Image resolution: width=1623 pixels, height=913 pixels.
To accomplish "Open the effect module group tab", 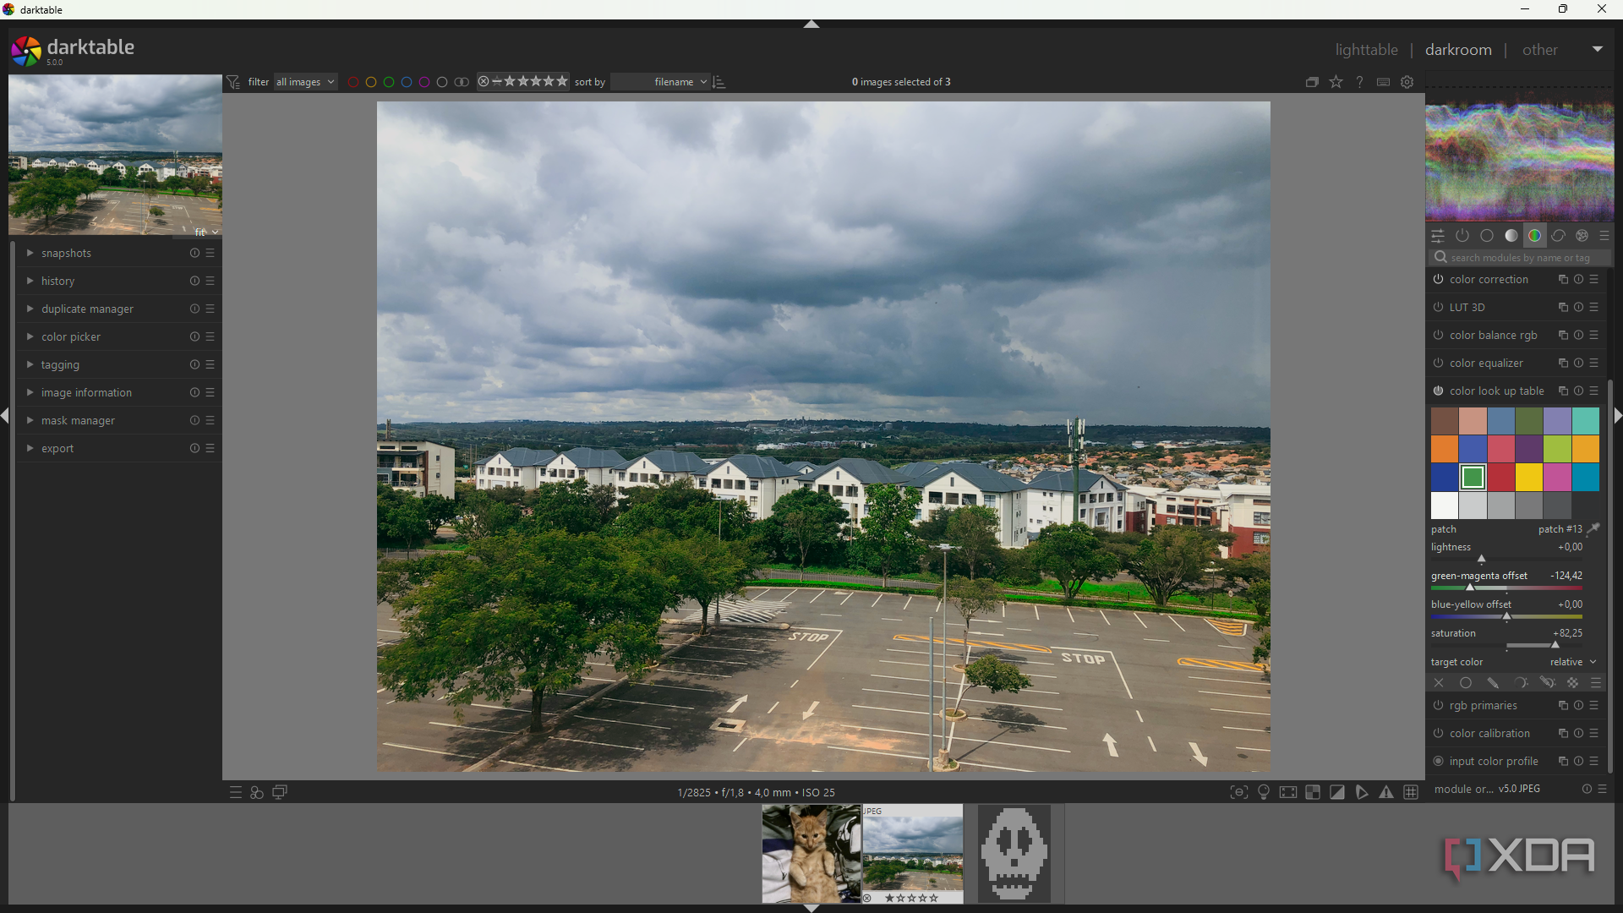I will 1582,236.
